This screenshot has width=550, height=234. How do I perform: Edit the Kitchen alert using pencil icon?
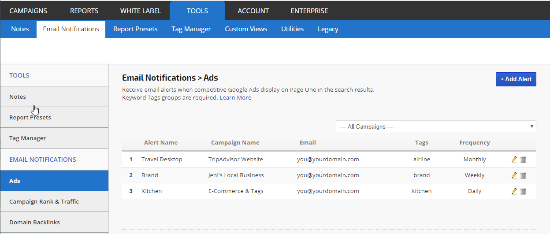[x=514, y=191]
